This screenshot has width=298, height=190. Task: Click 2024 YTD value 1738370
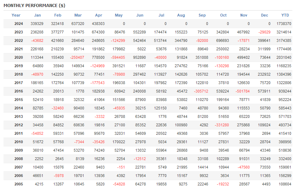point(284,24)
